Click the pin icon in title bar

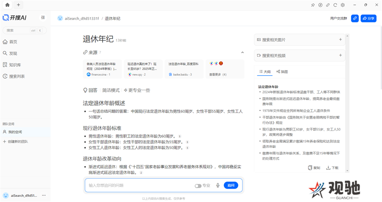click(x=313, y=5)
